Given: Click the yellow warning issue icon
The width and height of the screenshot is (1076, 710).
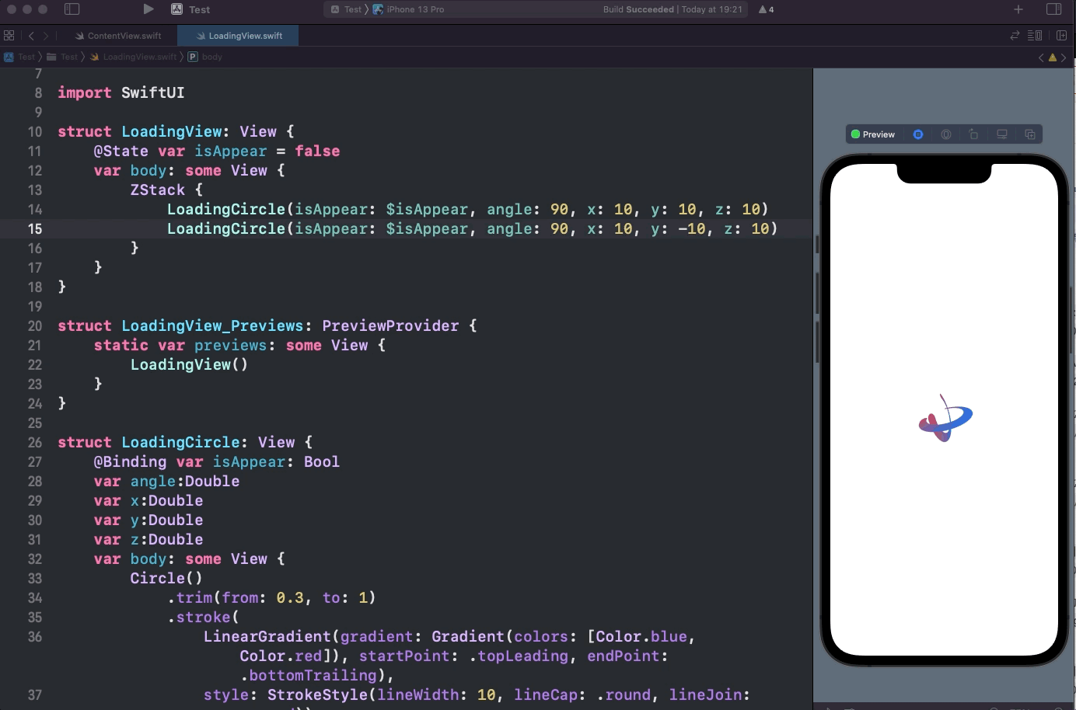Looking at the screenshot, I should pyautogui.click(x=1053, y=57).
